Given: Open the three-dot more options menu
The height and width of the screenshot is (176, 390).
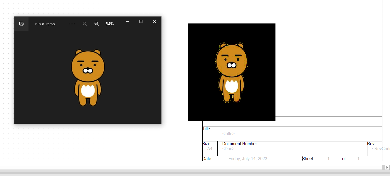Looking at the screenshot, I should [x=72, y=24].
